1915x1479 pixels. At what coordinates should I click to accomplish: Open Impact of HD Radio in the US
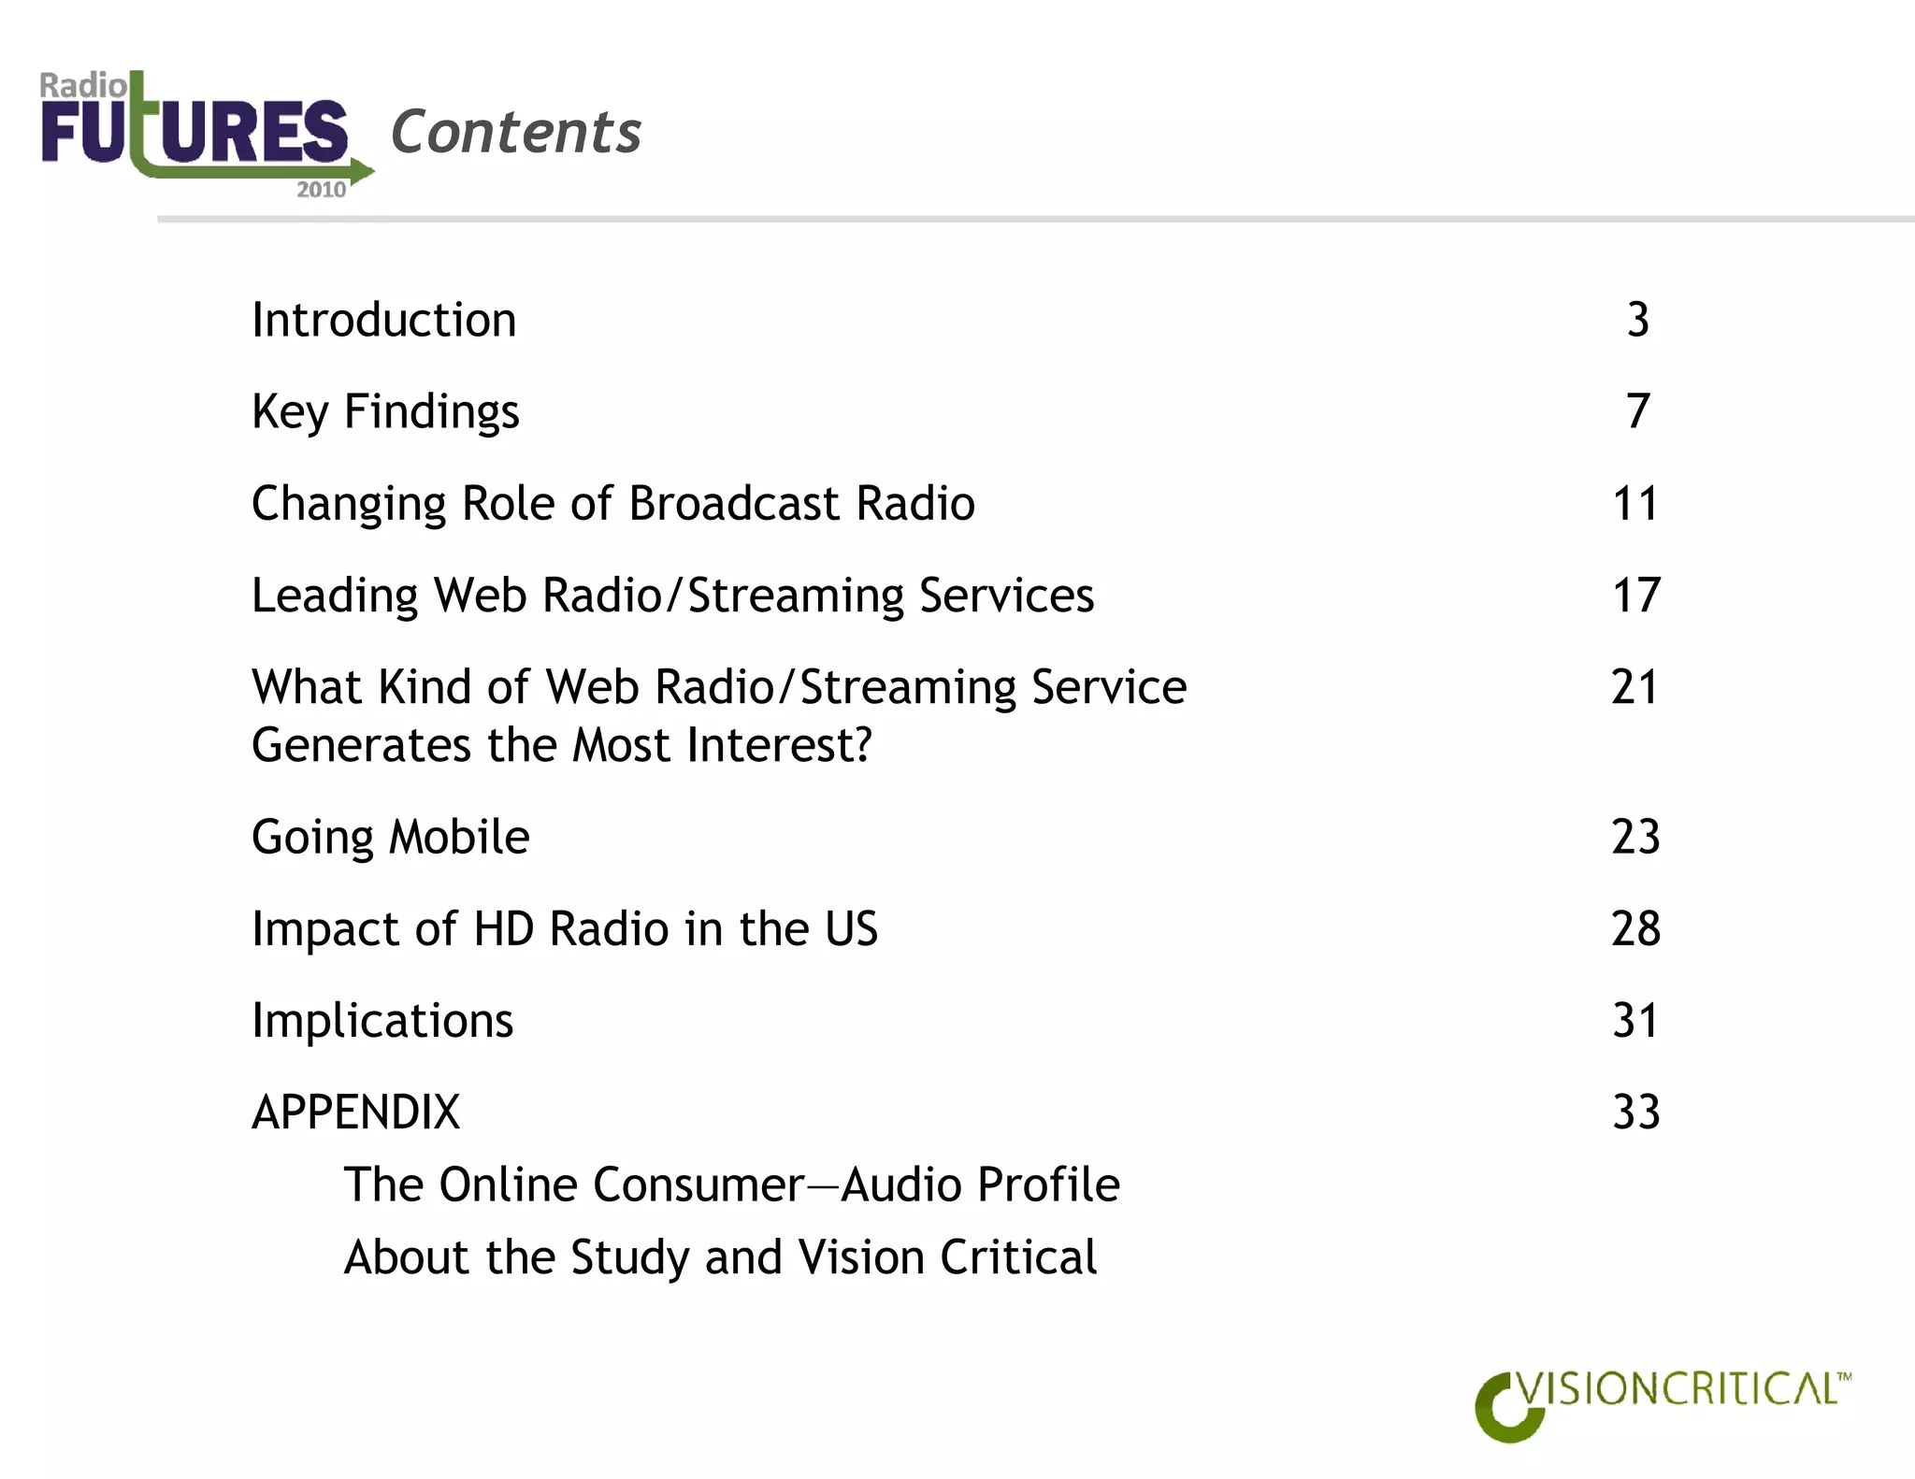click(x=564, y=929)
